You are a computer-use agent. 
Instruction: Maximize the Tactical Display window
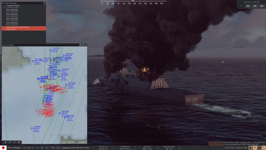83,45
